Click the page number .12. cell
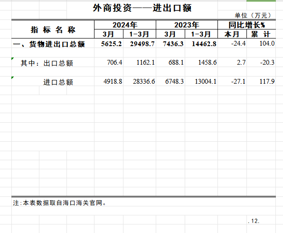This screenshot has width=283, height=233. (254, 221)
